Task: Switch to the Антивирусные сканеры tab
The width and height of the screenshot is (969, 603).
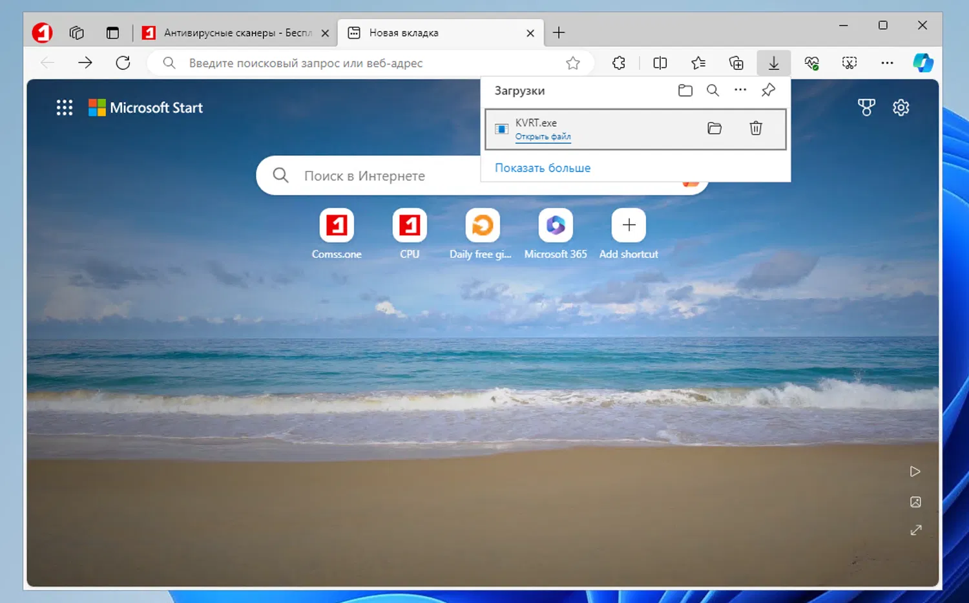Action: 236,32
